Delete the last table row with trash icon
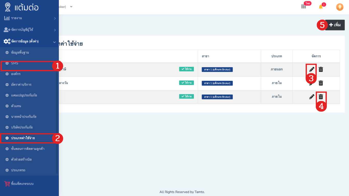The height and width of the screenshot is (196, 349). point(321,97)
